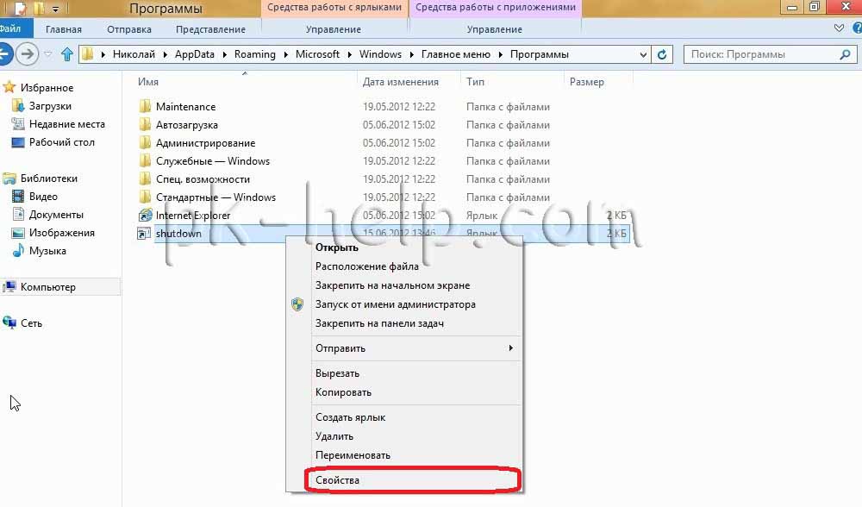Switch to the Представление ribbon tab

[210, 29]
